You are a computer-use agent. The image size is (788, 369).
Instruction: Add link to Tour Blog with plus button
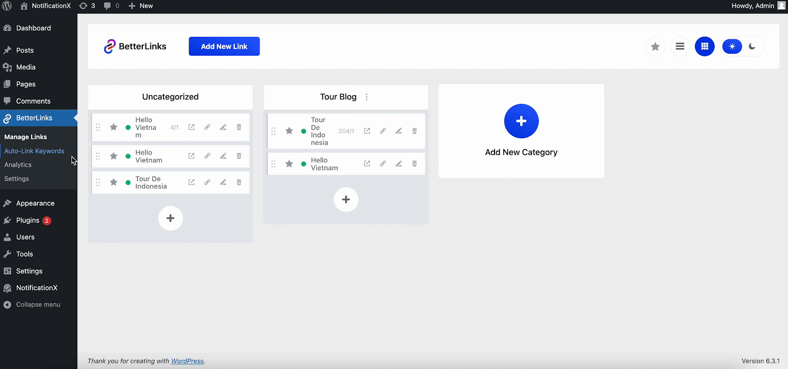pyautogui.click(x=346, y=199)
